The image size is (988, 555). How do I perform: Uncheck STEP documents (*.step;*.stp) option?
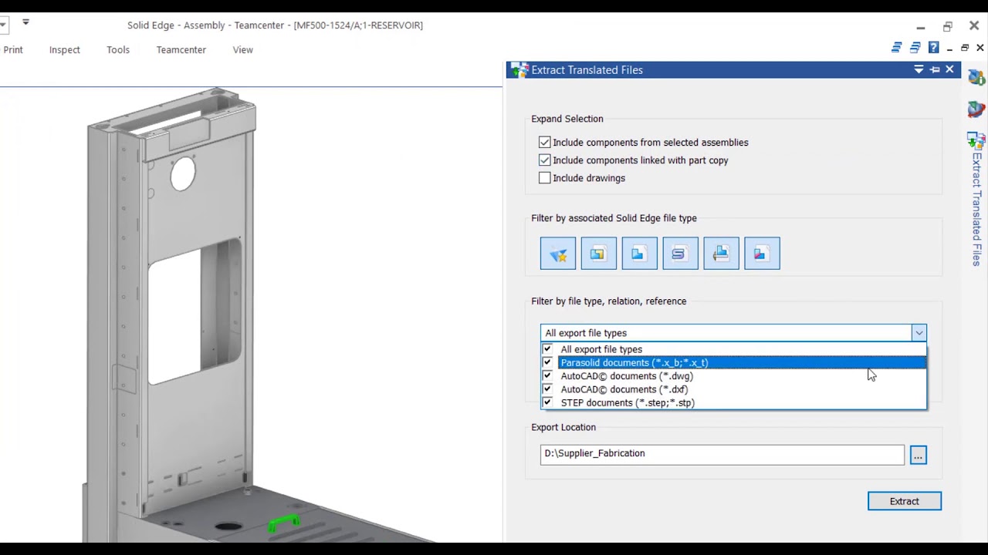point(547,403)
